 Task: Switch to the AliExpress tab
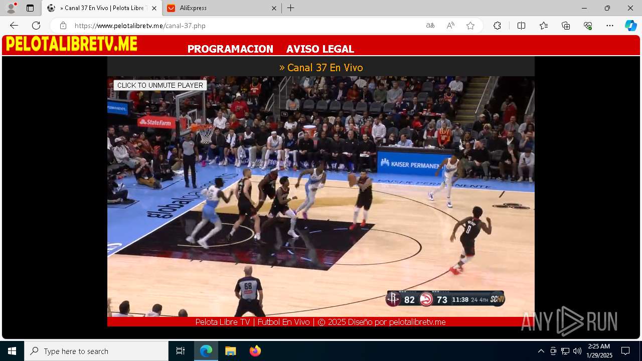point(221,8)
